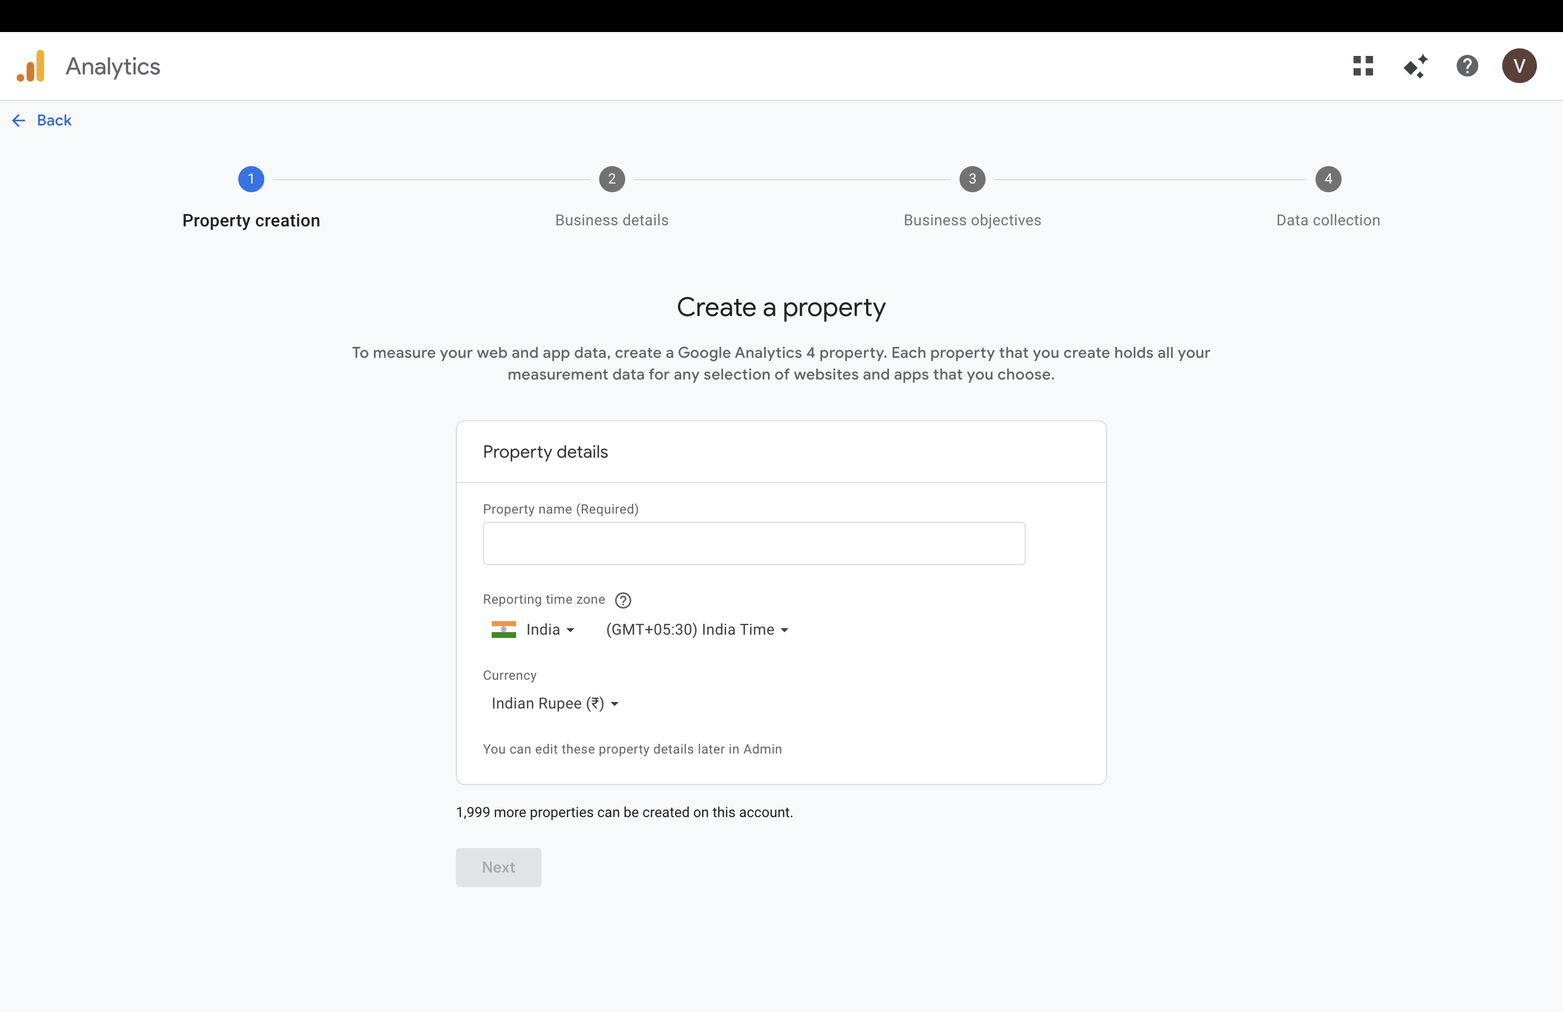Open the account avatar V

coord(1519,66)
